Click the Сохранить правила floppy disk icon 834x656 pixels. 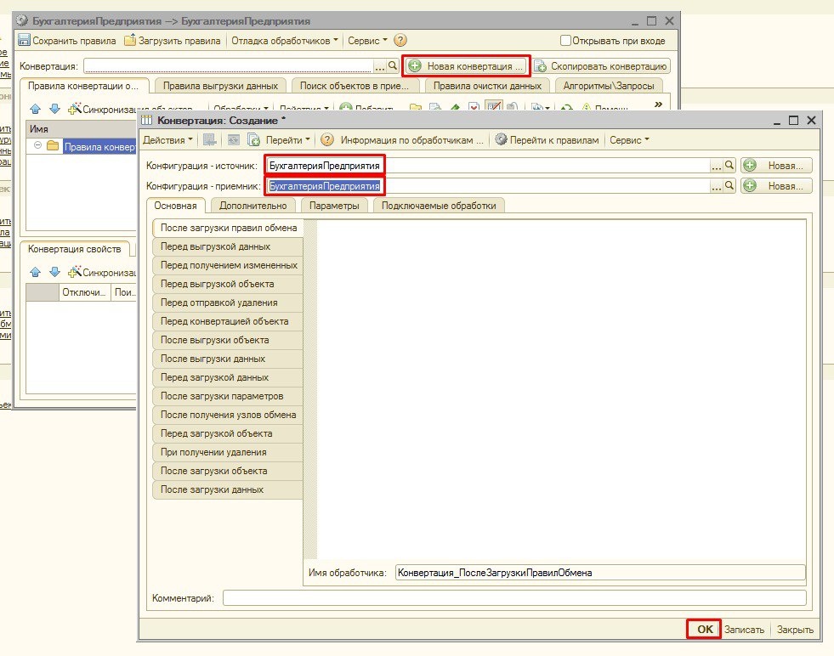point(24,41)
